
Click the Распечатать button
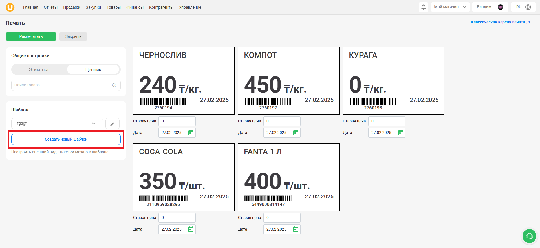31,36
